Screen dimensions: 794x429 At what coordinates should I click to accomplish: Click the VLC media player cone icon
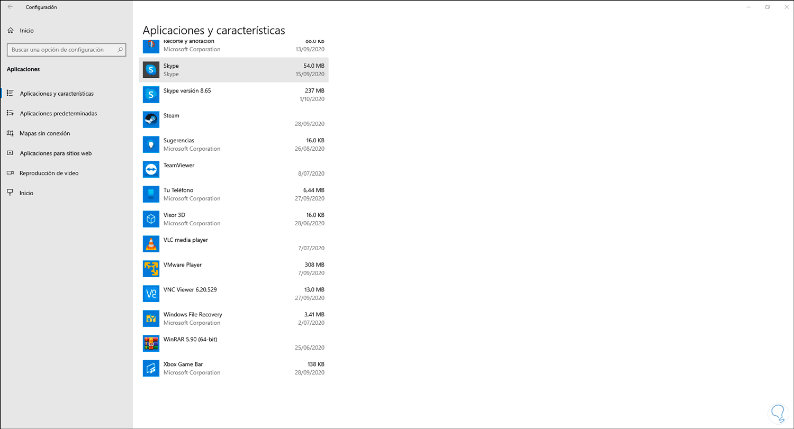pyautogui.click(x=151, y=244)
